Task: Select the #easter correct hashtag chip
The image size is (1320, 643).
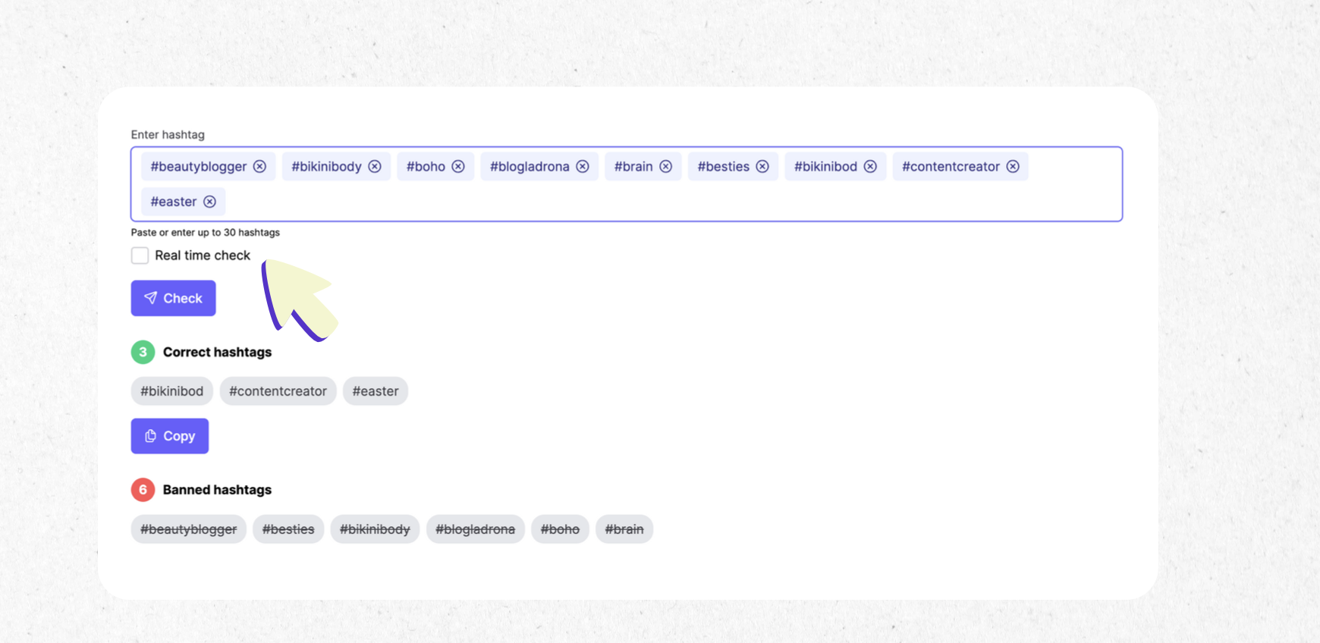Action: coord(376,391)
